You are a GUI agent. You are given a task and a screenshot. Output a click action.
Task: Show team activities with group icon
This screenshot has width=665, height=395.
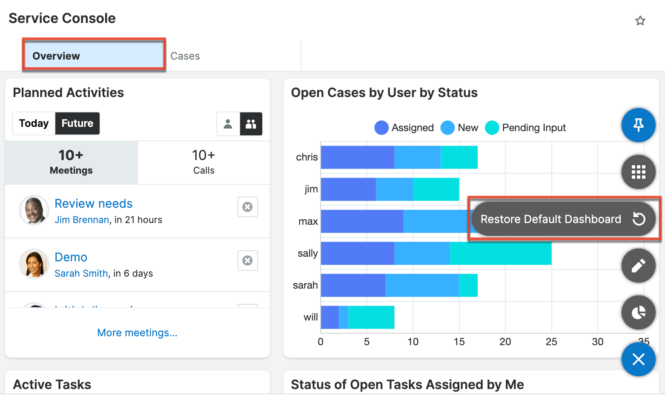pos(251,124)
